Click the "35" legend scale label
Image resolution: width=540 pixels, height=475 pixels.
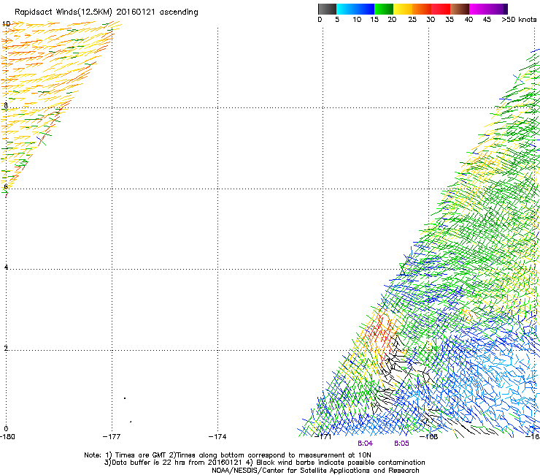click(x=450, y=20)
